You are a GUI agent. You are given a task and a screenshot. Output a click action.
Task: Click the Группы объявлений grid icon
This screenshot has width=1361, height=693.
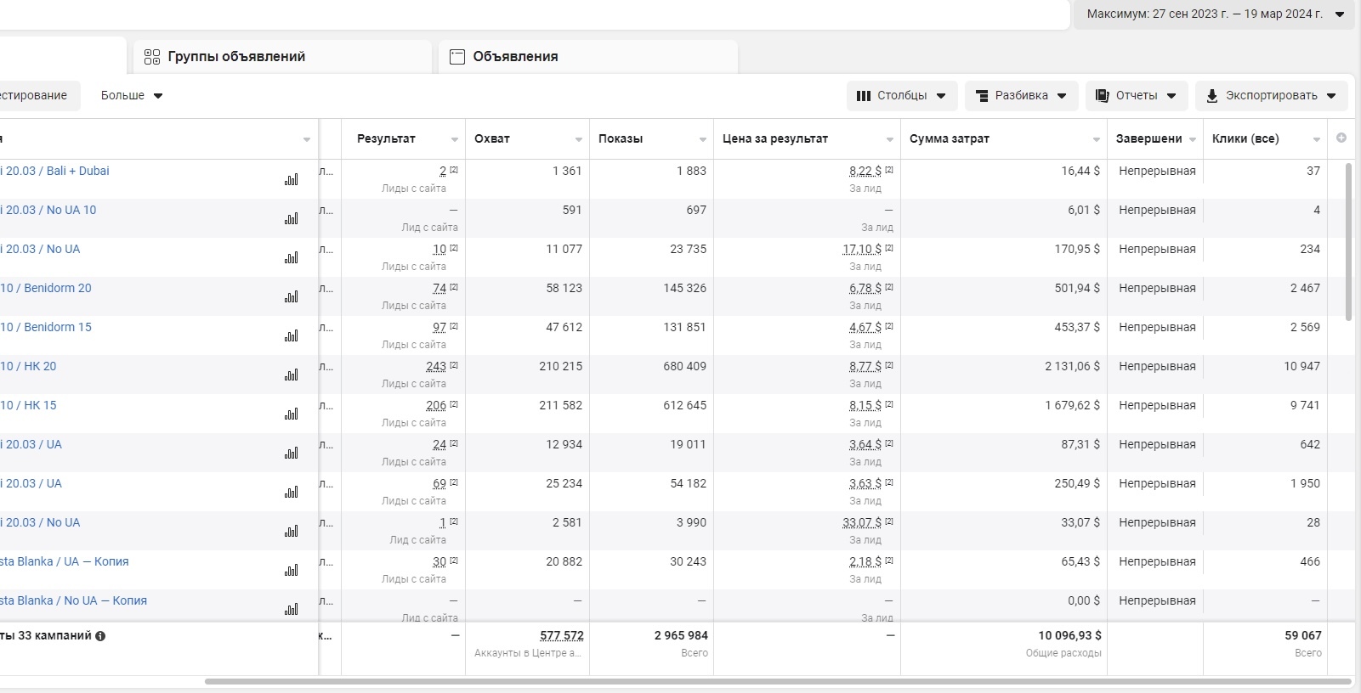pyautogui.click(x=152, y=57)
